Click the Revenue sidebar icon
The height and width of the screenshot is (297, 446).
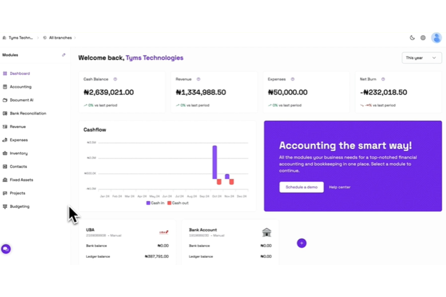point(5,127)
